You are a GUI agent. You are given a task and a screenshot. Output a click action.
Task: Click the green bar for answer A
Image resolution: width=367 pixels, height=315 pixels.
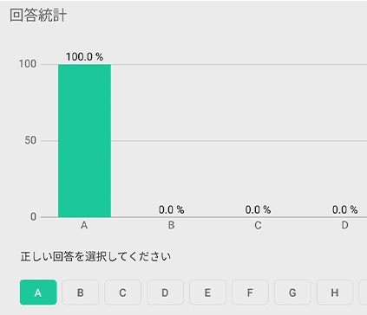click(x=84, y=141)
